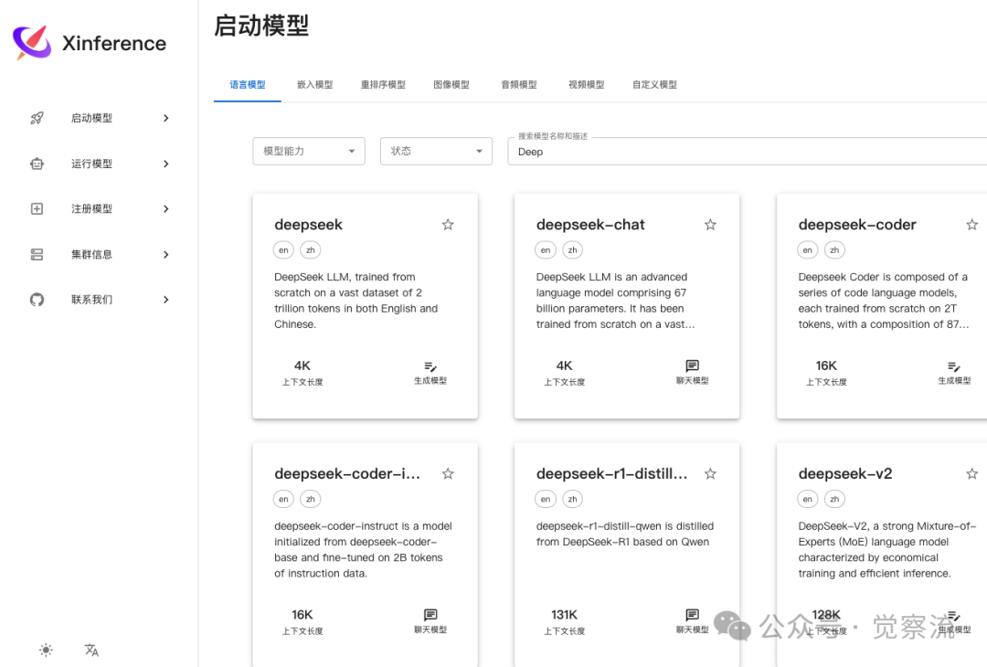This screenshot has width=987, height=667.
Task: Switch to the 嵌入模型 tab
Action: pos(314,84)
